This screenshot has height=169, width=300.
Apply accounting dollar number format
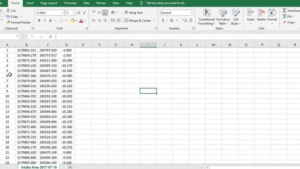(163, 20)
